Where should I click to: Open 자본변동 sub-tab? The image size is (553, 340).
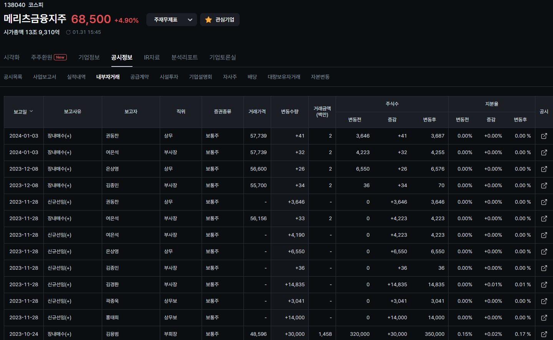tap(320, 77)
